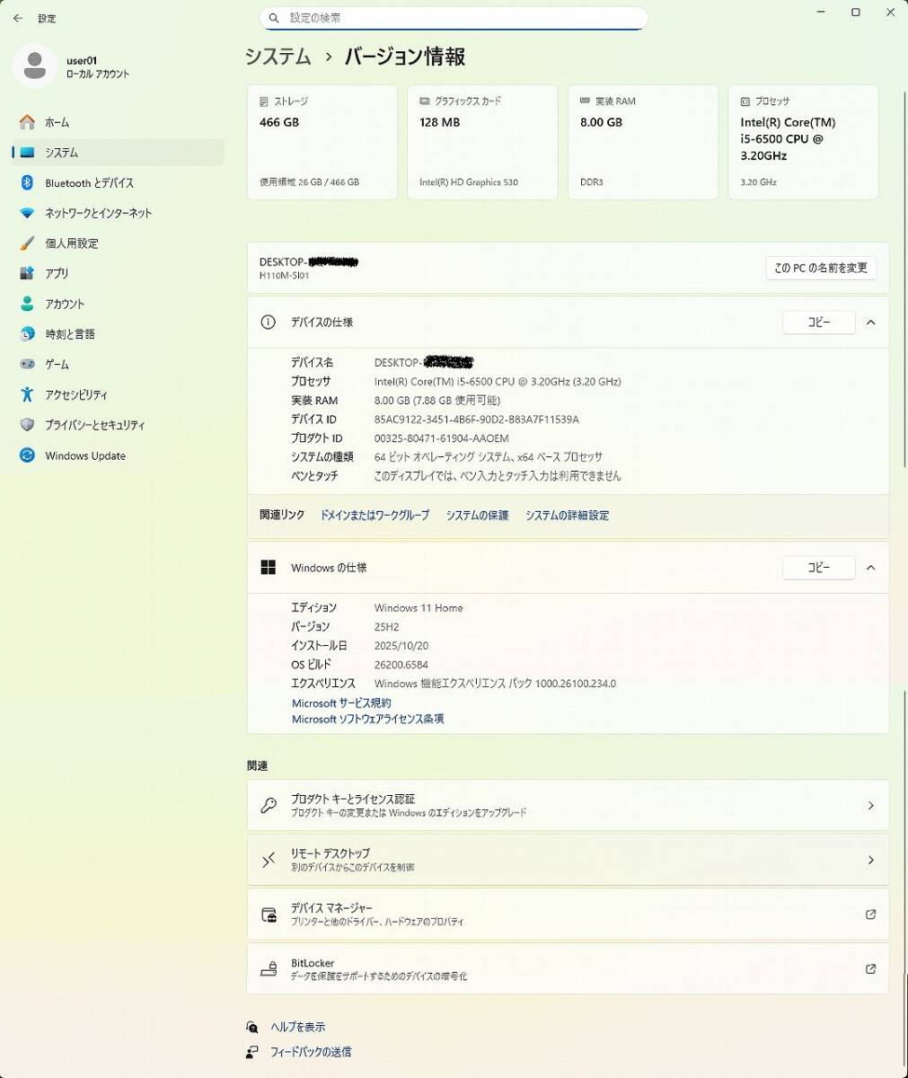Click inside the 設定の検索 box
The height and width of the screenshot is (1078, 908).
pyautogui.click(x=454, y=18)
